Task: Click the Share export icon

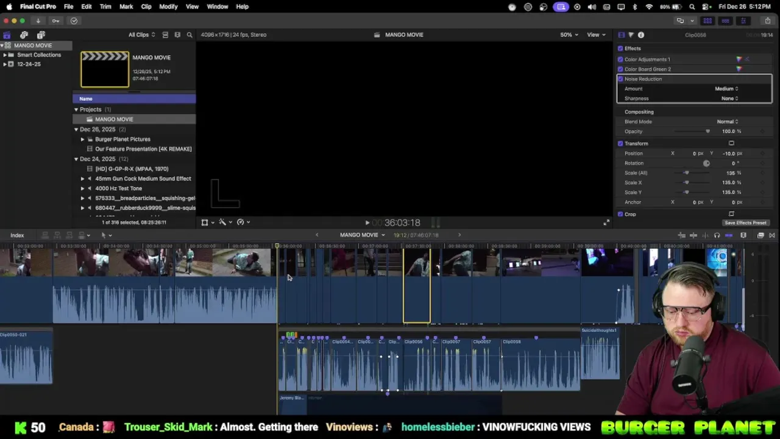Action: coord(768,21)
